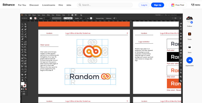Click the Change Screen Mode button
This screenshot has width=202, height=103.
pos(24,94)
